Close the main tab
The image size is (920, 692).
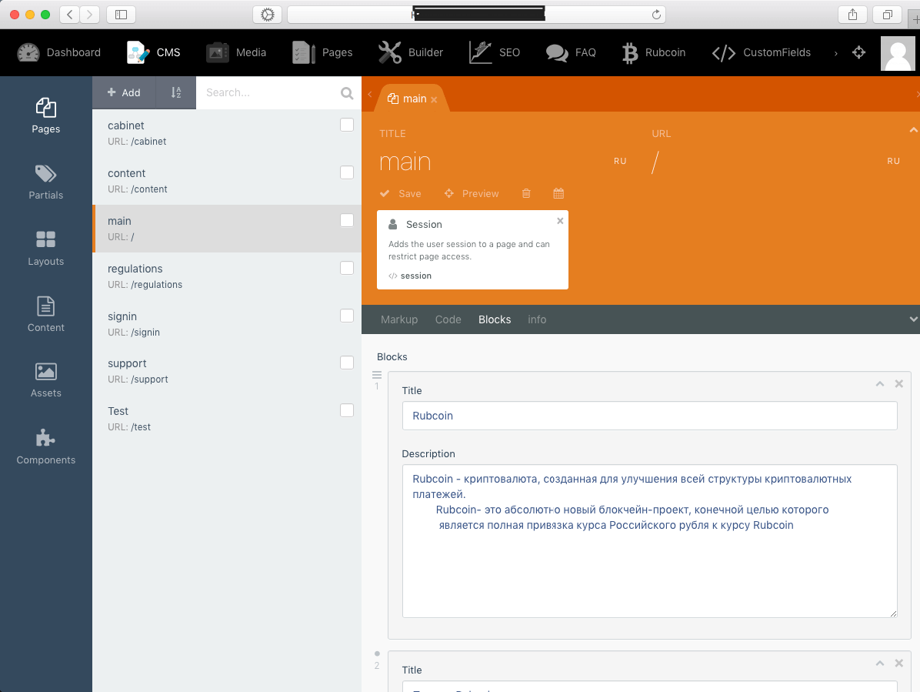click(x=434, y=100)
